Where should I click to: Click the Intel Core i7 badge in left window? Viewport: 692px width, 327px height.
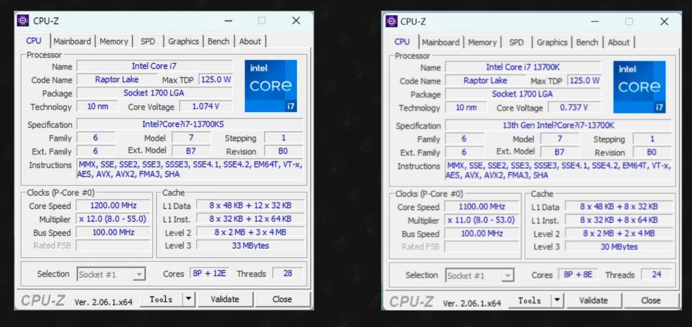271,87
